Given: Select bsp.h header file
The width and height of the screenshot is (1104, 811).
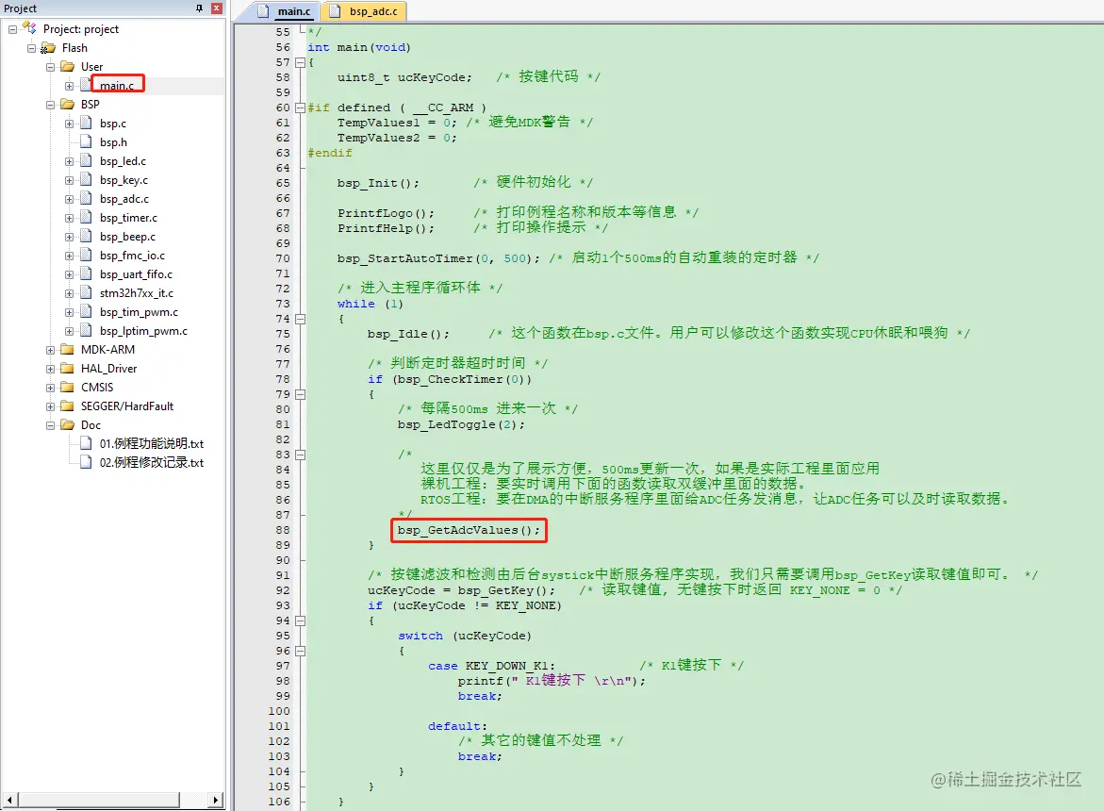Looking at the screenshot, I should (113, 142).
